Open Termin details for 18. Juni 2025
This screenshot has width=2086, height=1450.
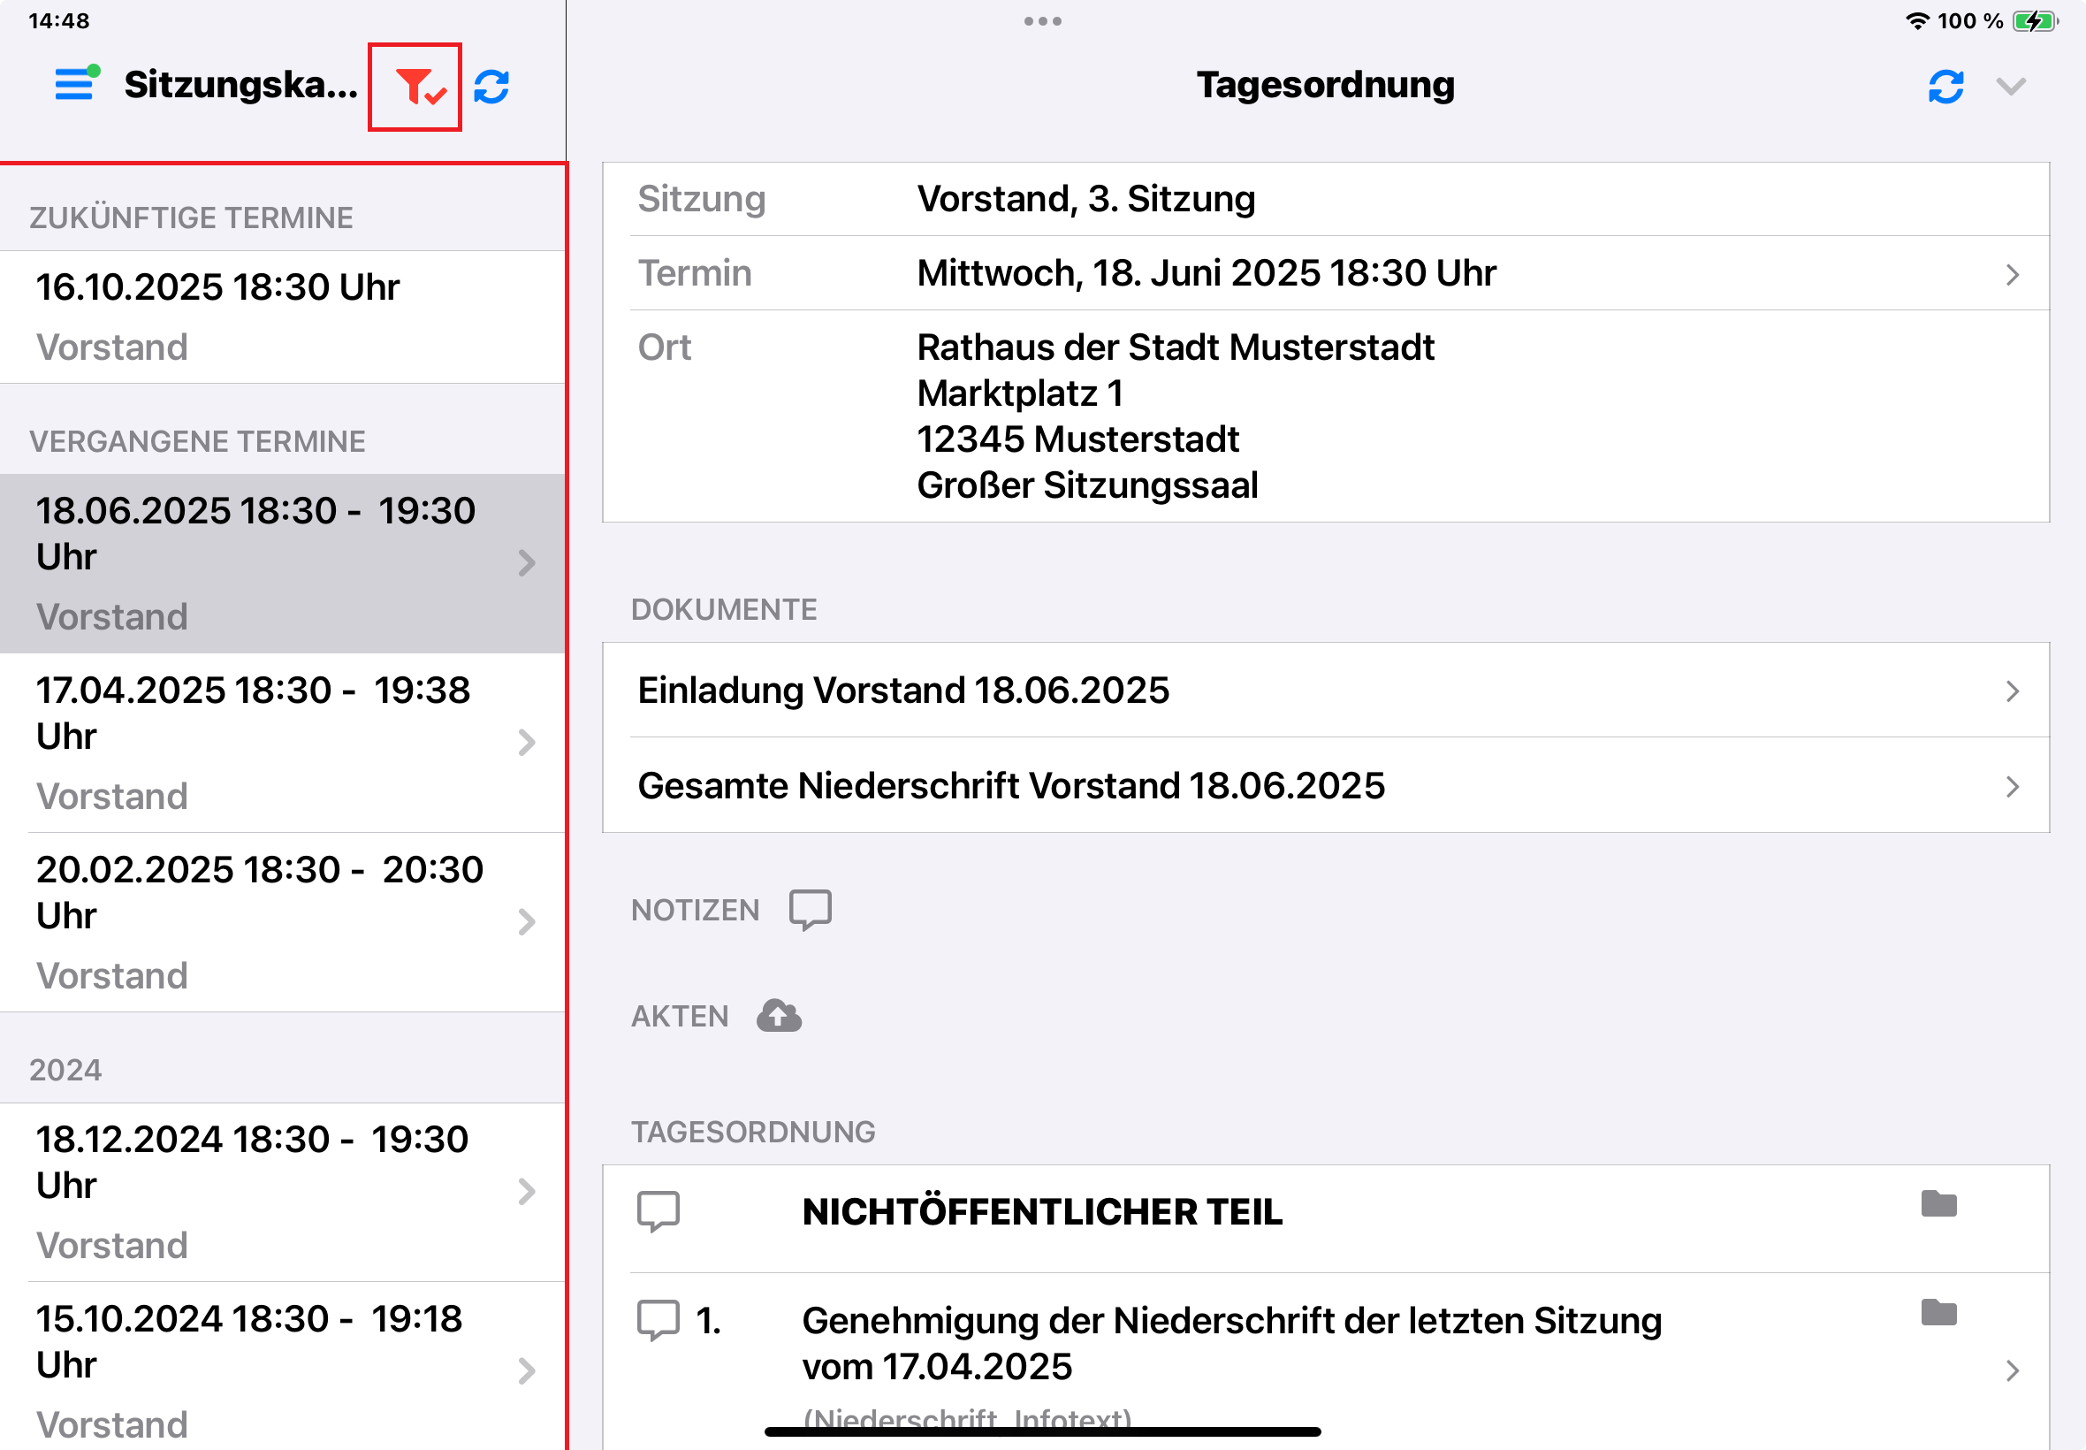(1326, 273)
